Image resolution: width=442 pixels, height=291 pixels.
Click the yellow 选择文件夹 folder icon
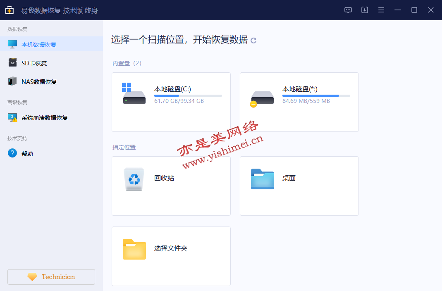[134, 249]
